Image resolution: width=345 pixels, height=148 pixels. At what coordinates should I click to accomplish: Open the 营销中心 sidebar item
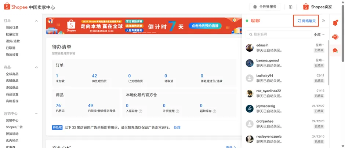(x=12, y=120)
